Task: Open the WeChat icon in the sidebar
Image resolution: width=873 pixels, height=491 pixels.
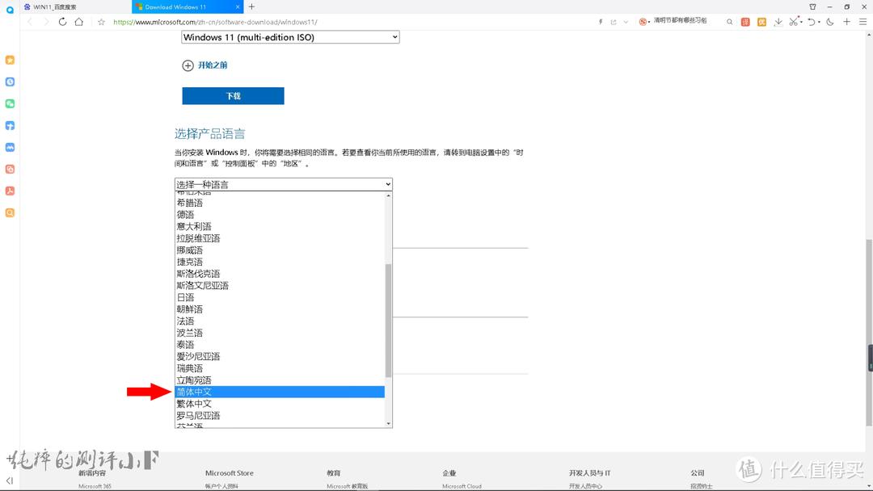Action: pyautogui.click(x=10, y=103)
